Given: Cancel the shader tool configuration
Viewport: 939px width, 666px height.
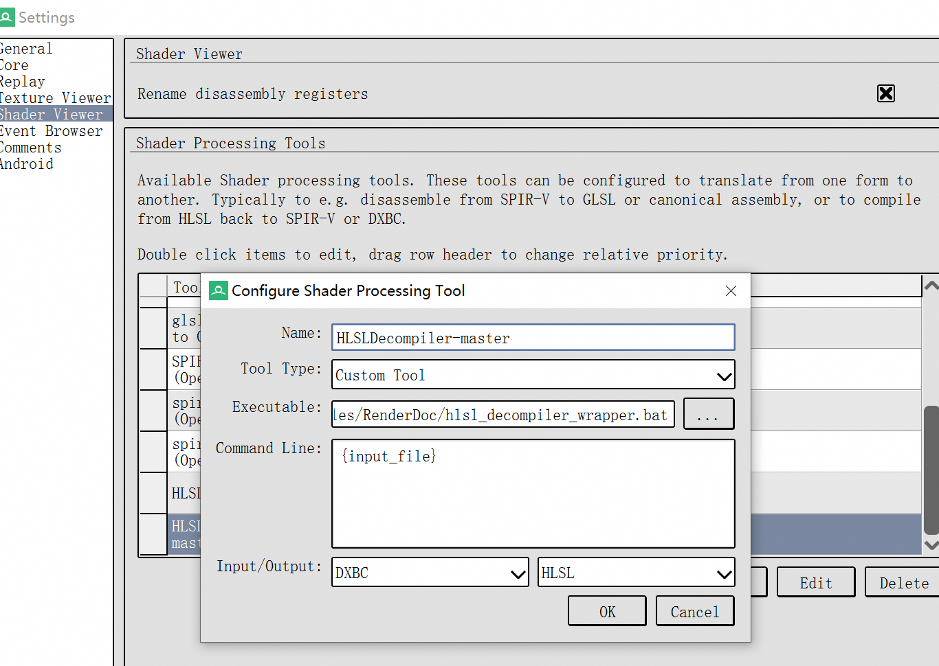Looking at the screenshot, I should [694, 610].
